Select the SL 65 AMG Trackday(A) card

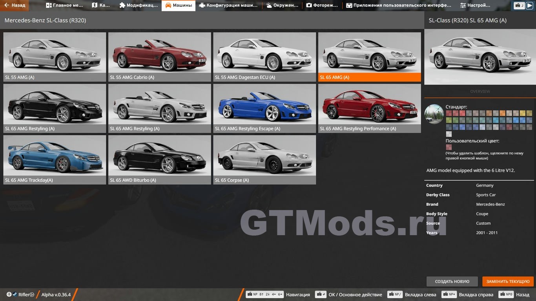click(55, 160)
